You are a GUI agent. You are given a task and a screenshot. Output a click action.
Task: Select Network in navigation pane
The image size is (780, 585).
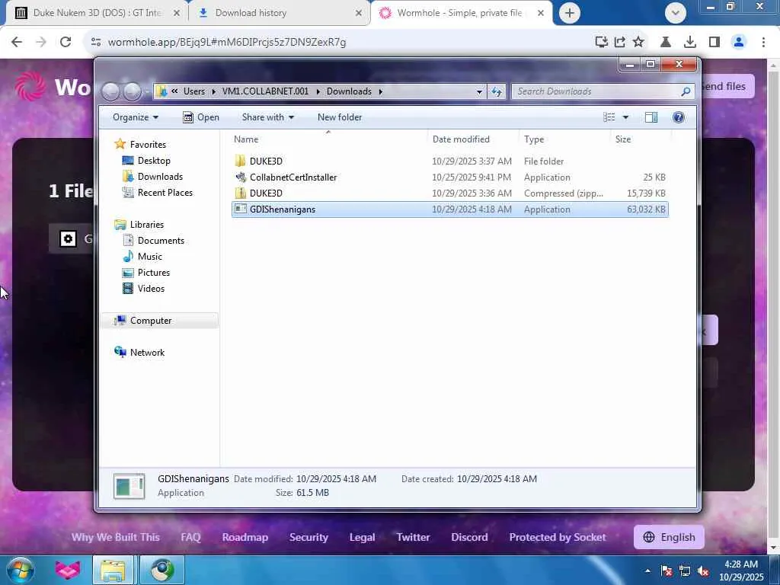pyautogui.click(x=147, y=353)
